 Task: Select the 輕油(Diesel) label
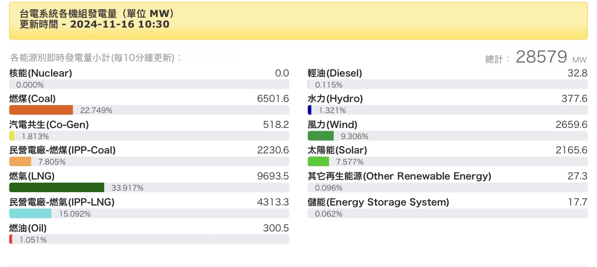coord(335,73)
